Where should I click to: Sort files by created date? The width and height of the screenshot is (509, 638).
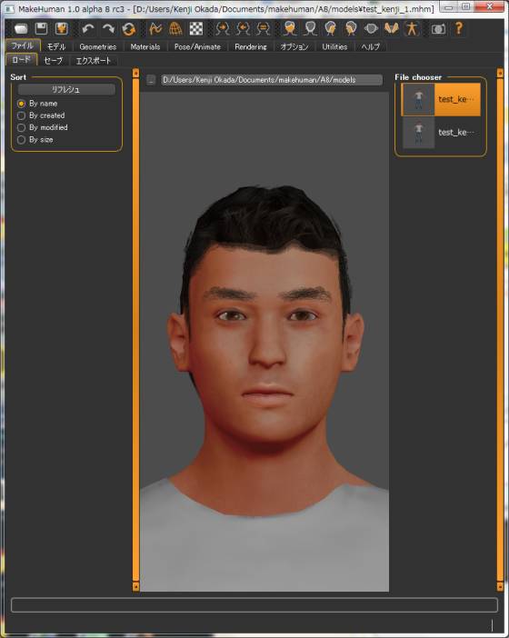point(41,115)
